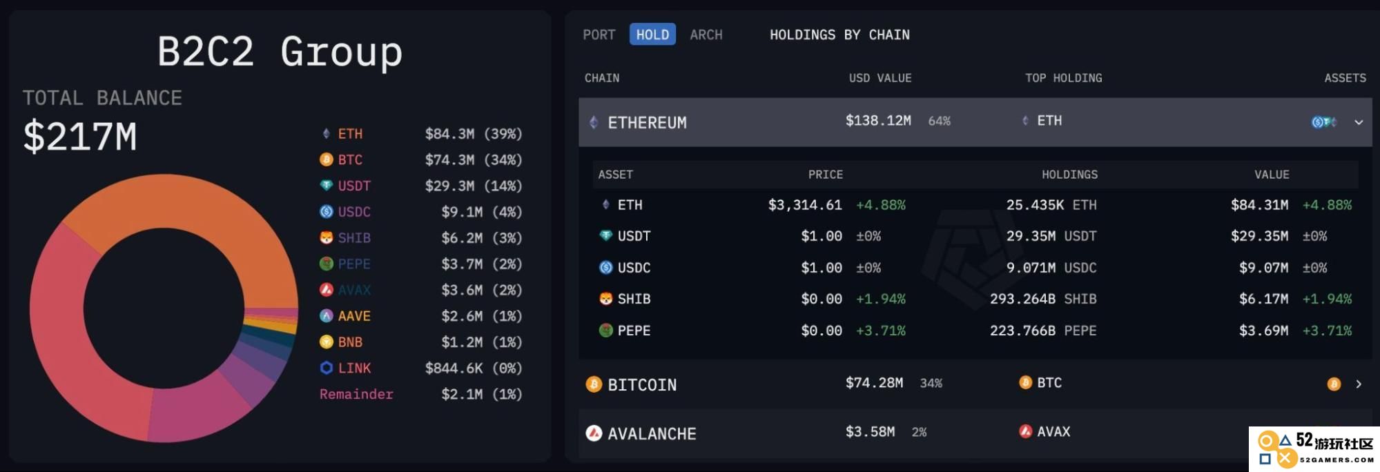Click the ETH icon in the balance legend
1380x472 pixels.
(327, 134)
